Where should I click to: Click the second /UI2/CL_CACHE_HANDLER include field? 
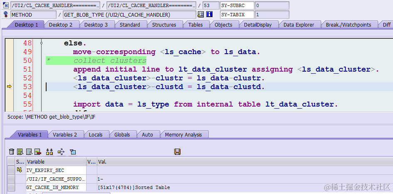pos(151,5)
